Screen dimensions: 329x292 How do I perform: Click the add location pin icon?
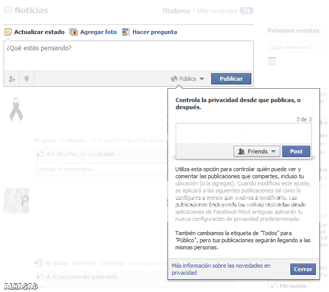(26, 79)
